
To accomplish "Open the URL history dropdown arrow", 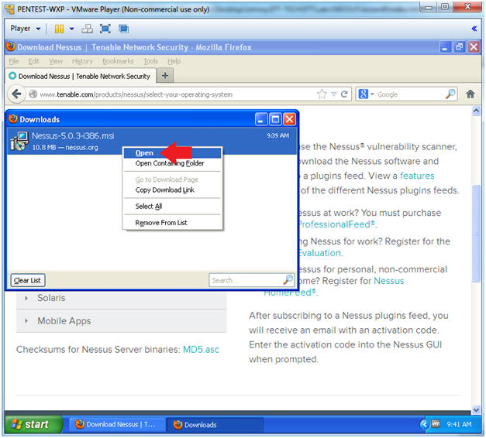I will click(x=334, y=94).
